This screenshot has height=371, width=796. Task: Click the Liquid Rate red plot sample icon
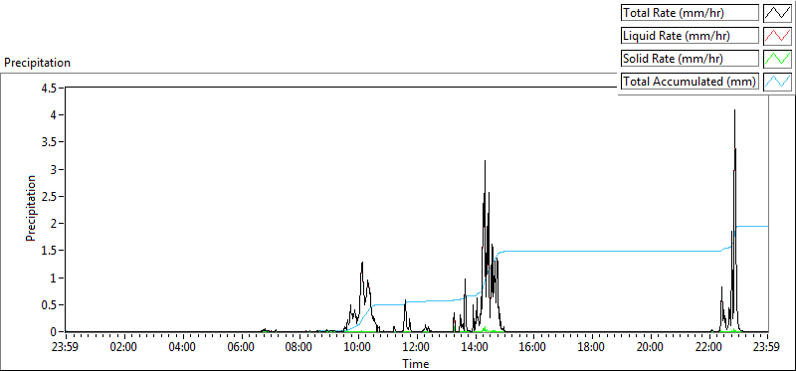pyautogui.click(x=778, y=36)
